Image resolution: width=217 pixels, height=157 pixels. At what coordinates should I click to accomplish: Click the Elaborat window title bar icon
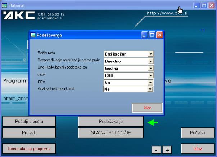4,5
